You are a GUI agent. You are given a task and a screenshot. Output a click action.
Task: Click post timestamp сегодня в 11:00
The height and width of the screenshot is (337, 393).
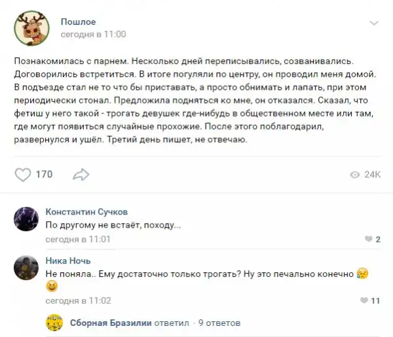point(92,34)
